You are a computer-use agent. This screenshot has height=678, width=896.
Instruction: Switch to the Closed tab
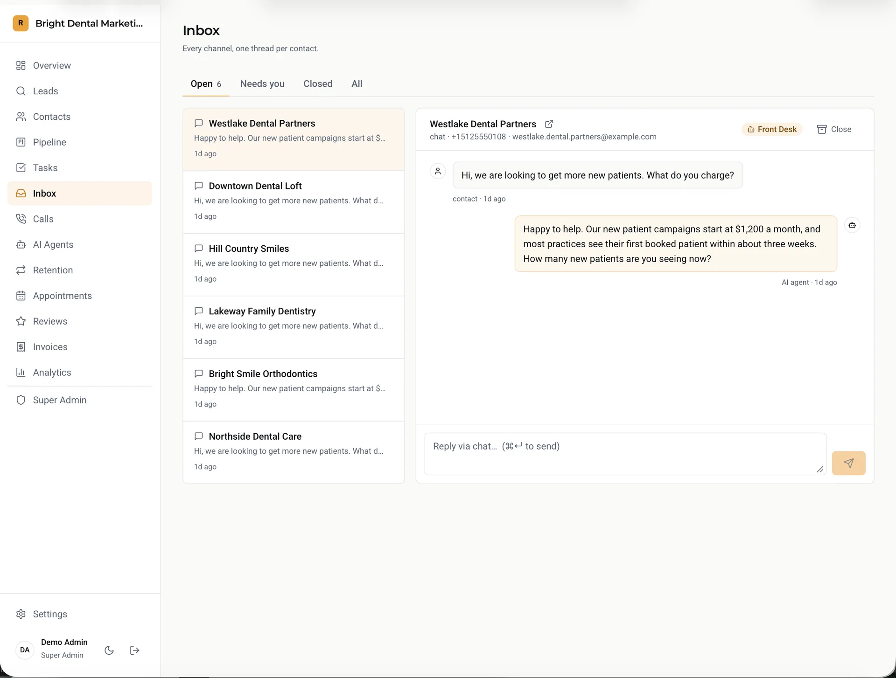(x=318, y=84)
